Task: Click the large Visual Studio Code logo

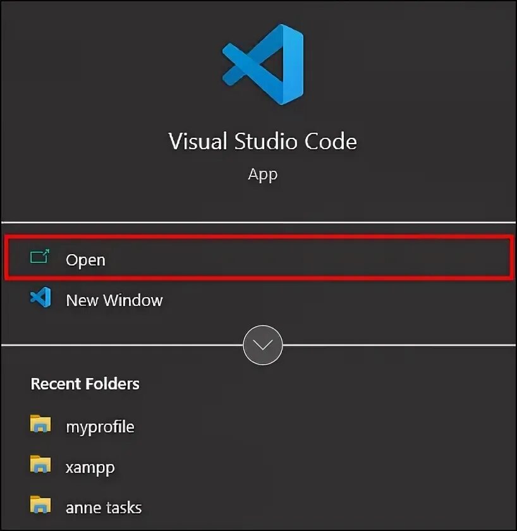Action: click(x=263, y=64)
